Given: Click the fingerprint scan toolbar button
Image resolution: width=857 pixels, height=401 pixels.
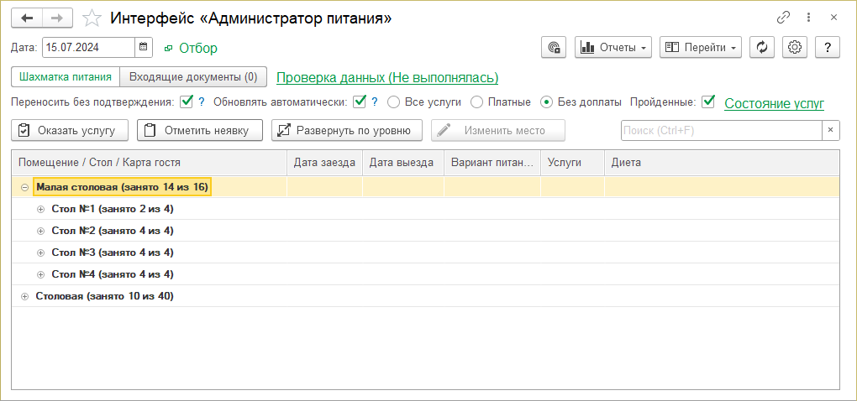Looking at the screenshot, I should (x=554, y=48).
